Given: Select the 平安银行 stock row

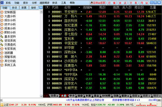Looking at the screenshot, I should [x=102, y=12].
